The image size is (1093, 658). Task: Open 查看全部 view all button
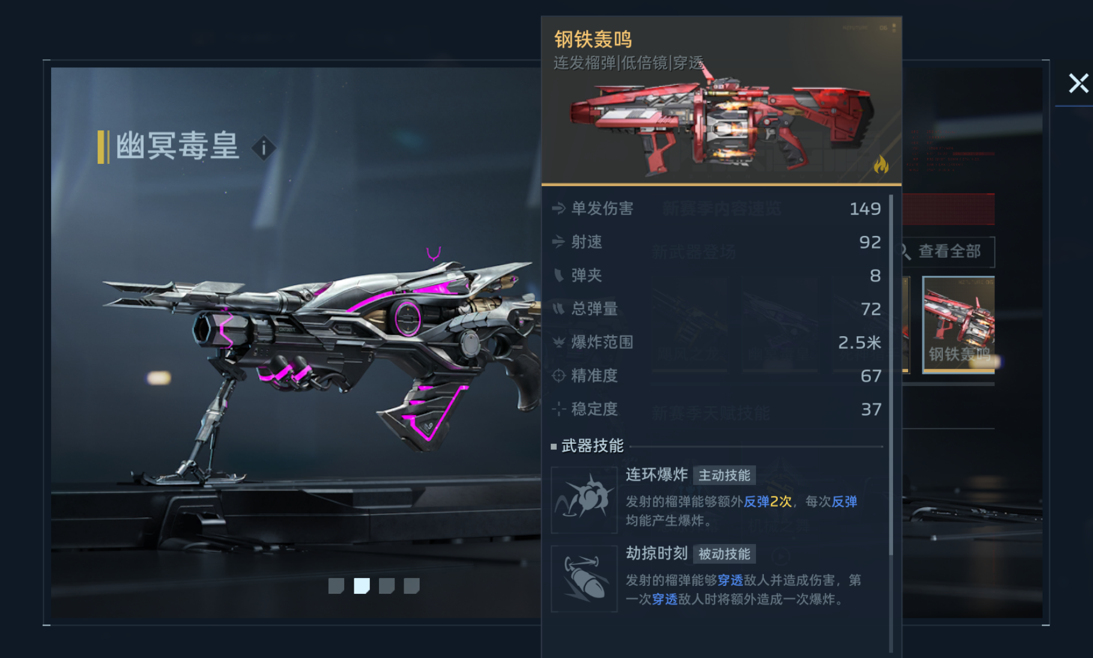click(948, 252)
